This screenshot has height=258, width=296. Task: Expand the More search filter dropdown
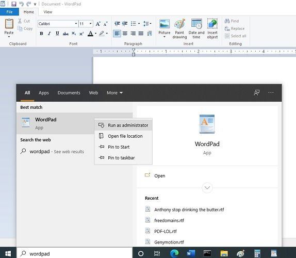click(115, 93)
